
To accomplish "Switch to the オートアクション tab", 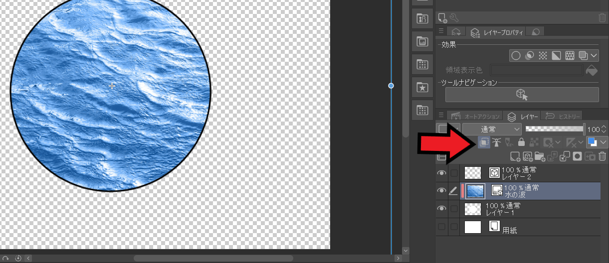I will [x=476, y=116].
